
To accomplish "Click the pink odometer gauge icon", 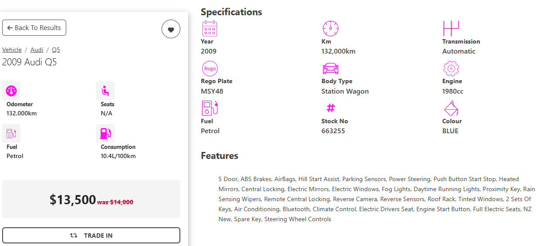I will click(x=11, y=91).
